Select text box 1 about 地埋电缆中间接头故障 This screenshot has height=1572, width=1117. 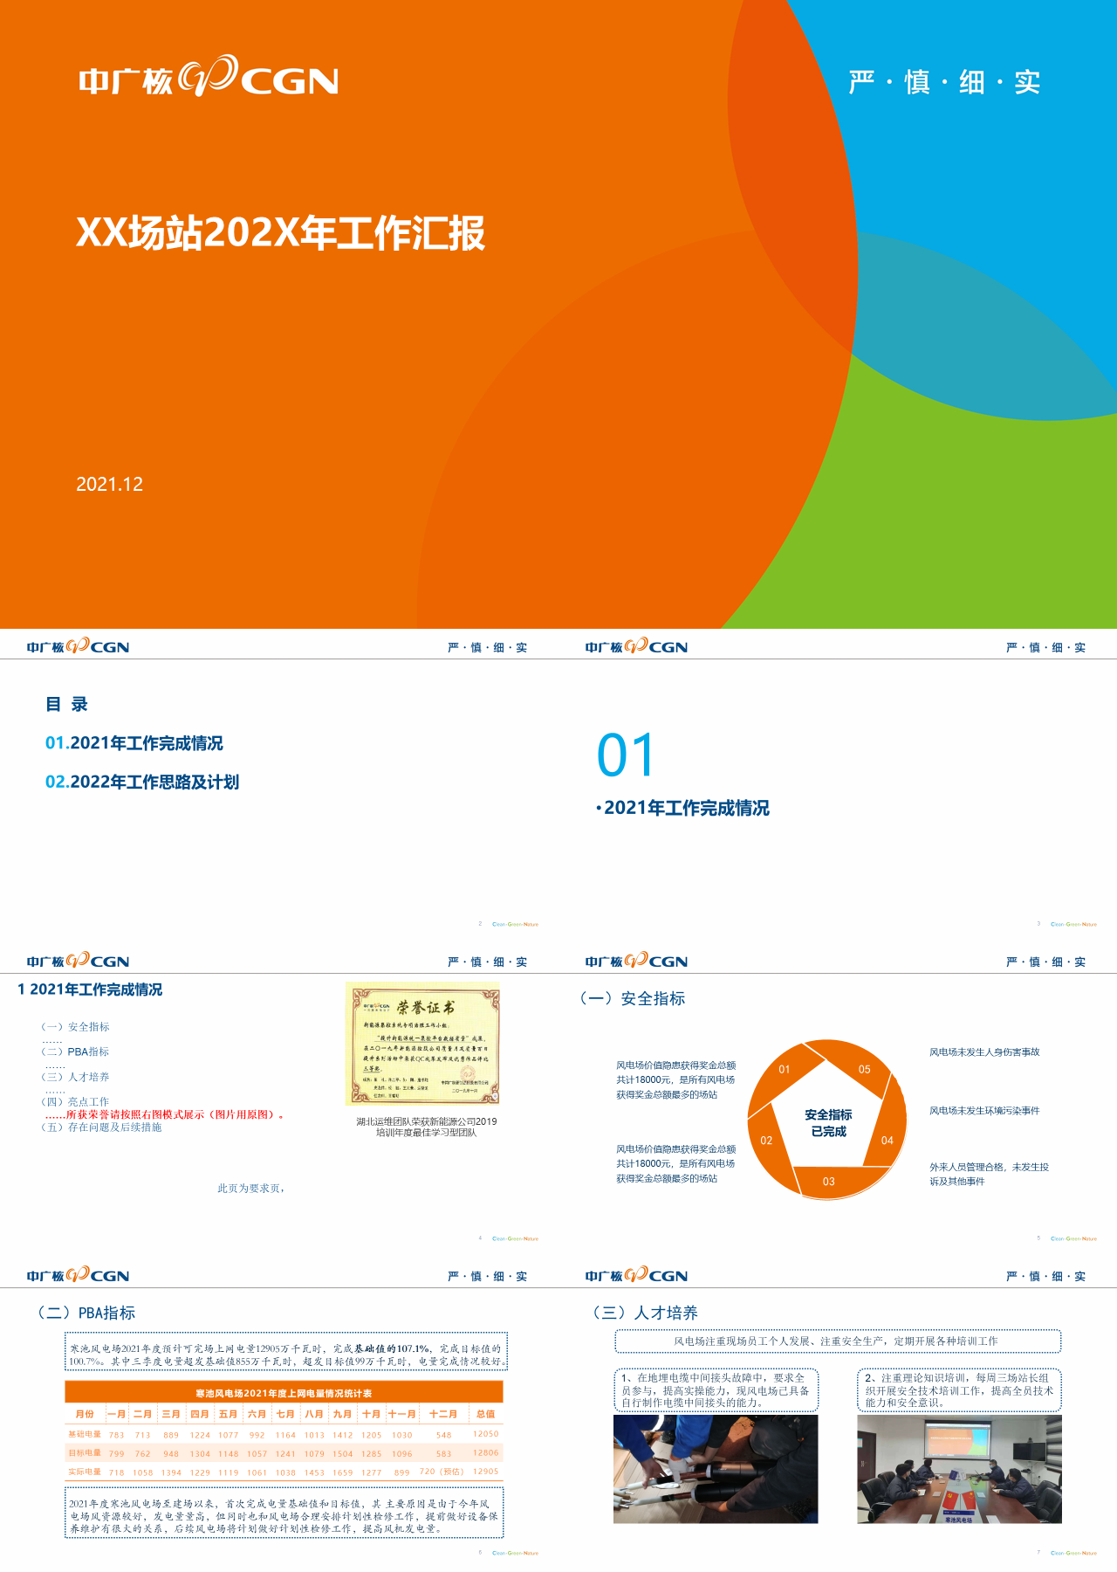716,1390
